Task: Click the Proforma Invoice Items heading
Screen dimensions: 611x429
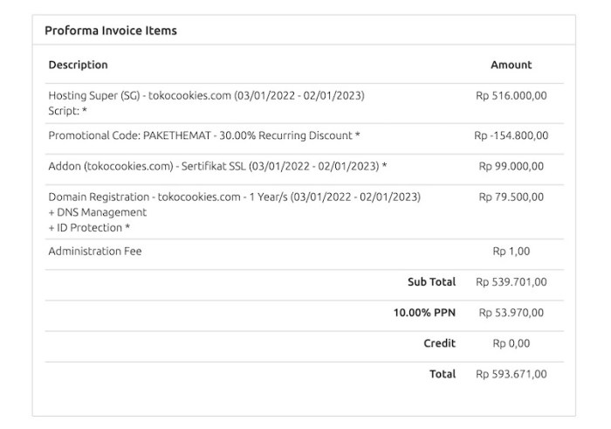Action: click(x=111, y=31)
